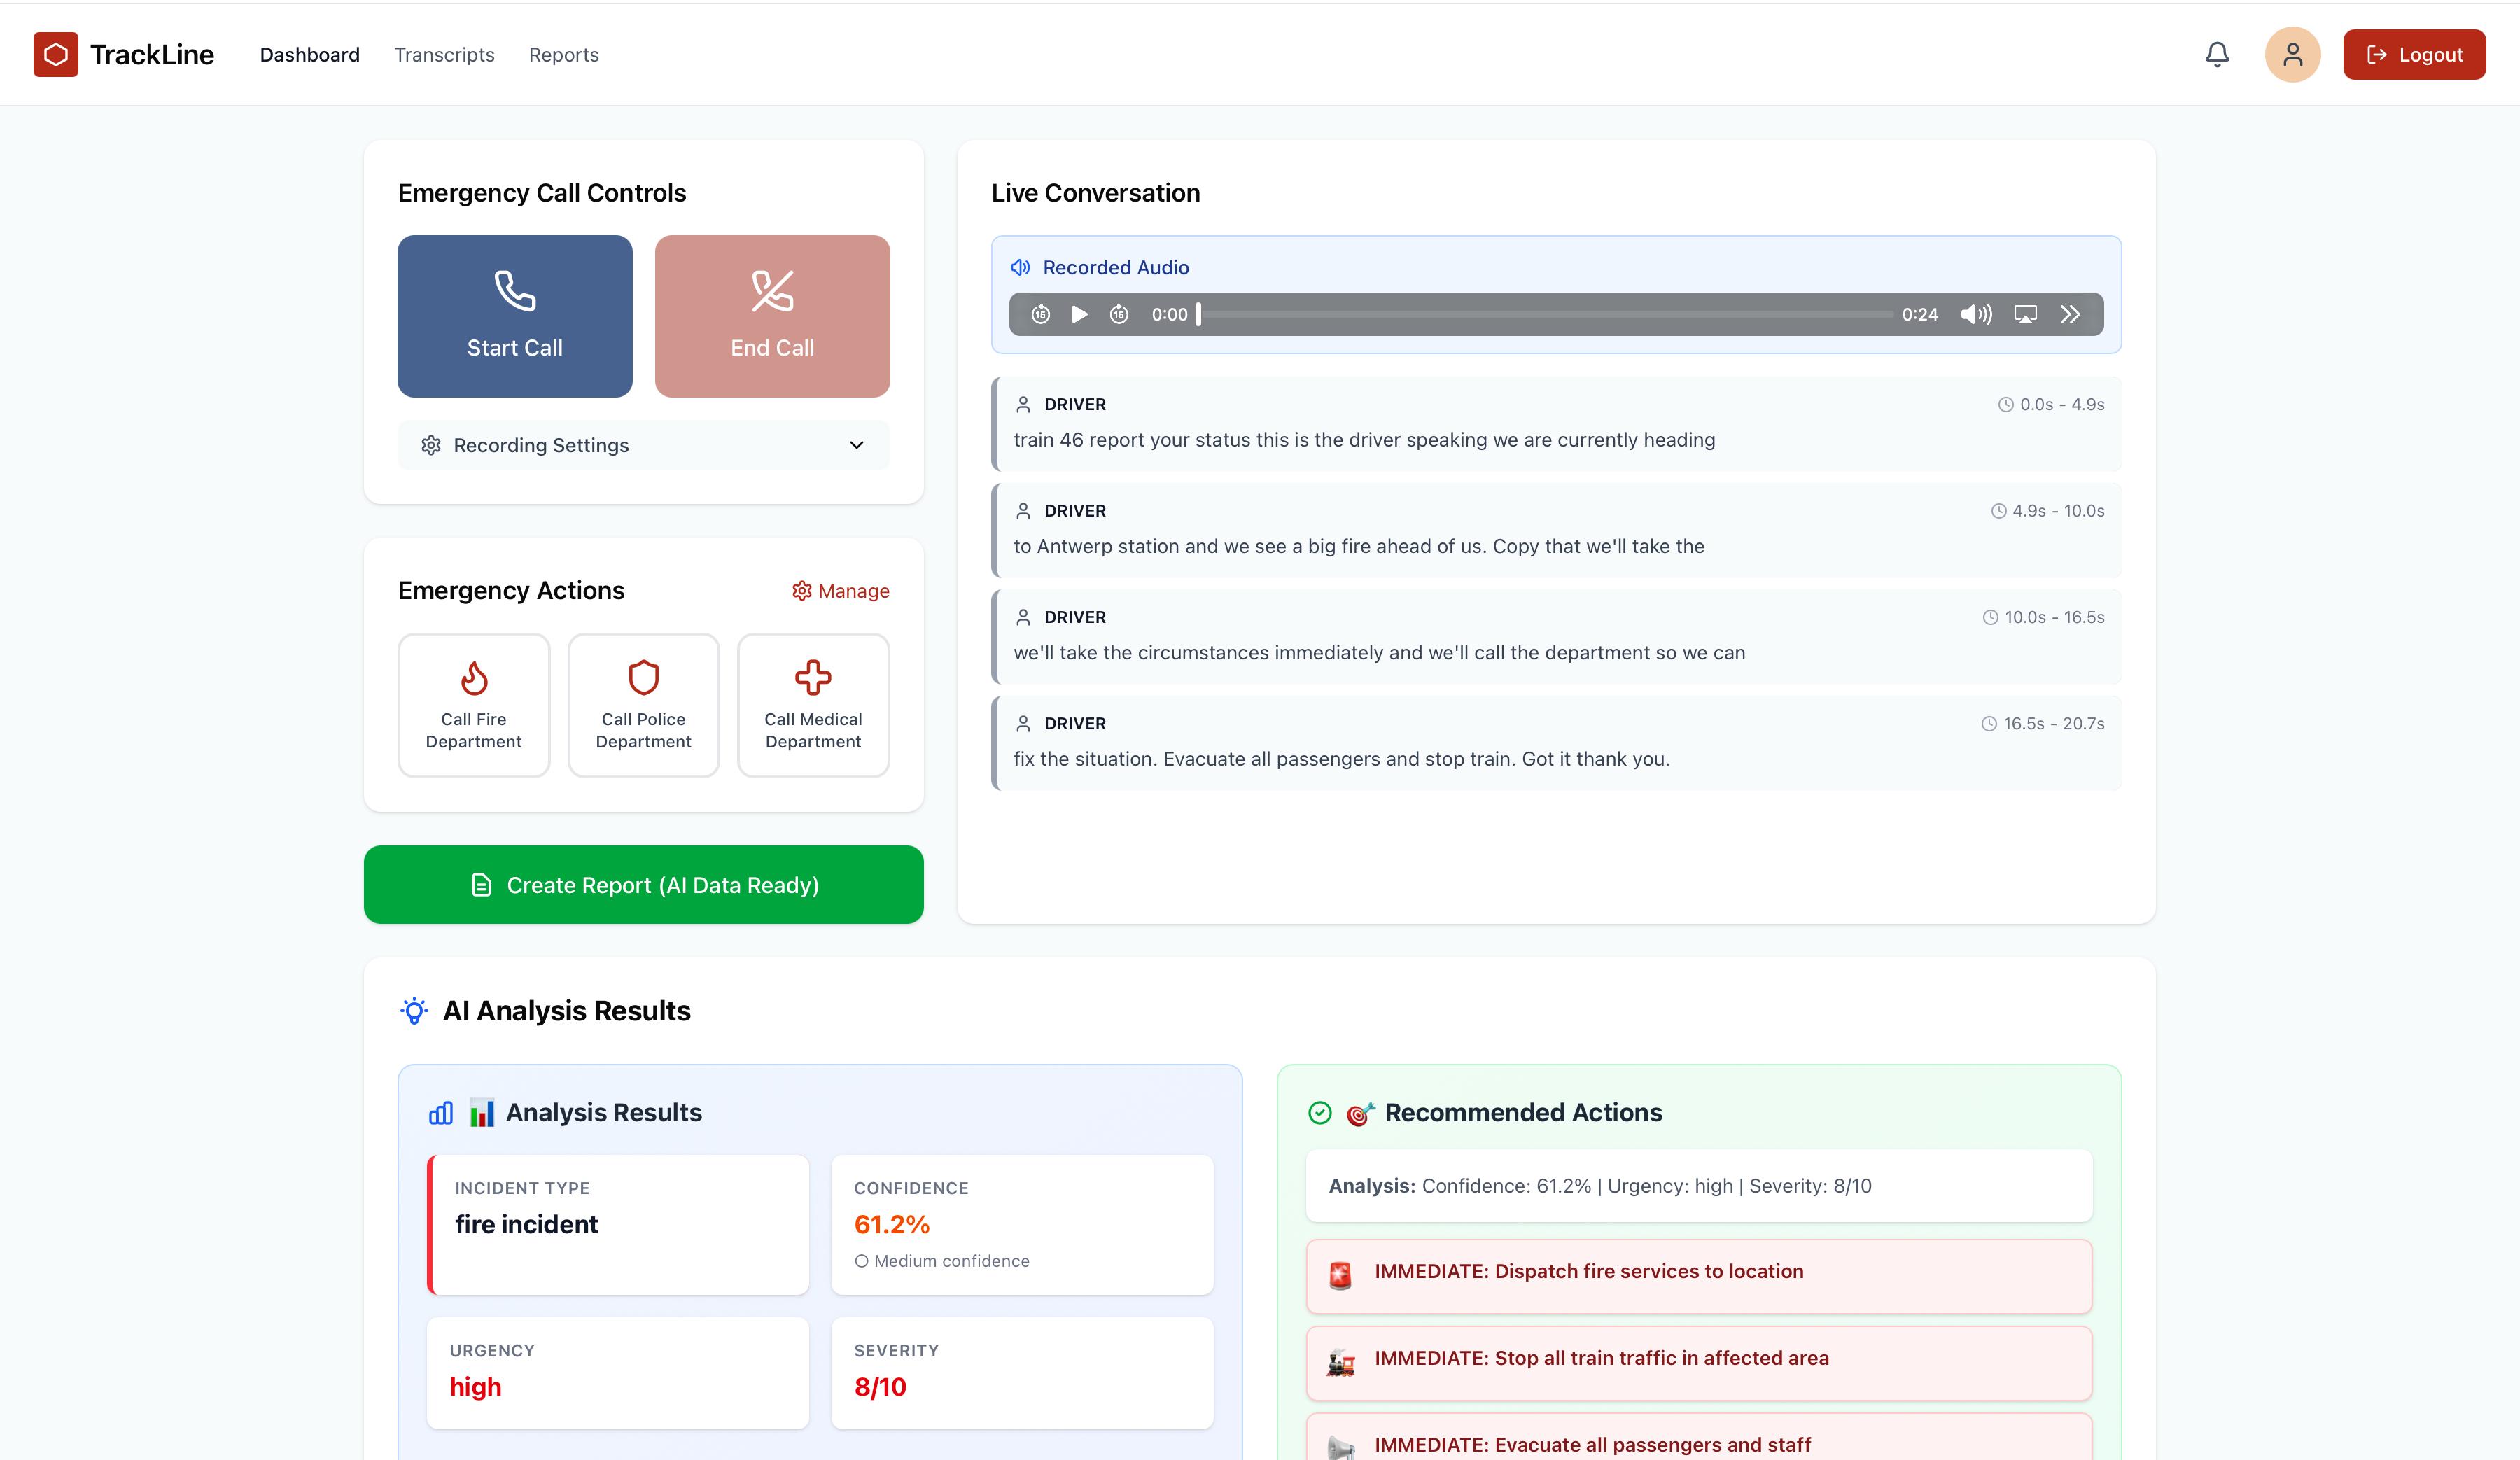Viewport: 2520px width, 1460px height.
Task: Select transcript line 'we'll take the circumstances'
Action: (1557, 637)
